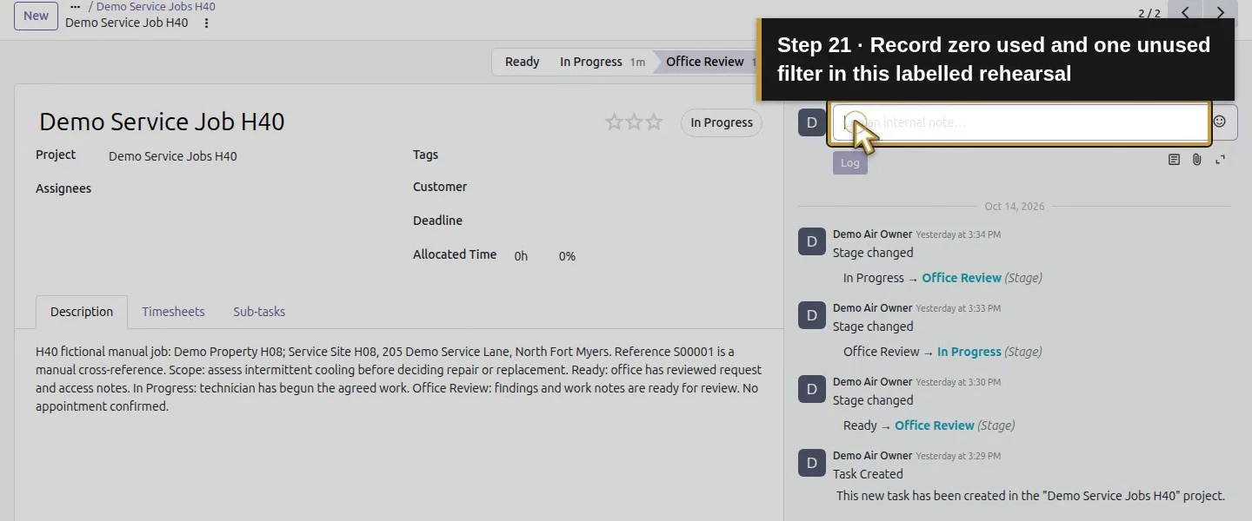
Task: Open Office Review link in the 3:30 PM message
Action: tap(935, 425)
